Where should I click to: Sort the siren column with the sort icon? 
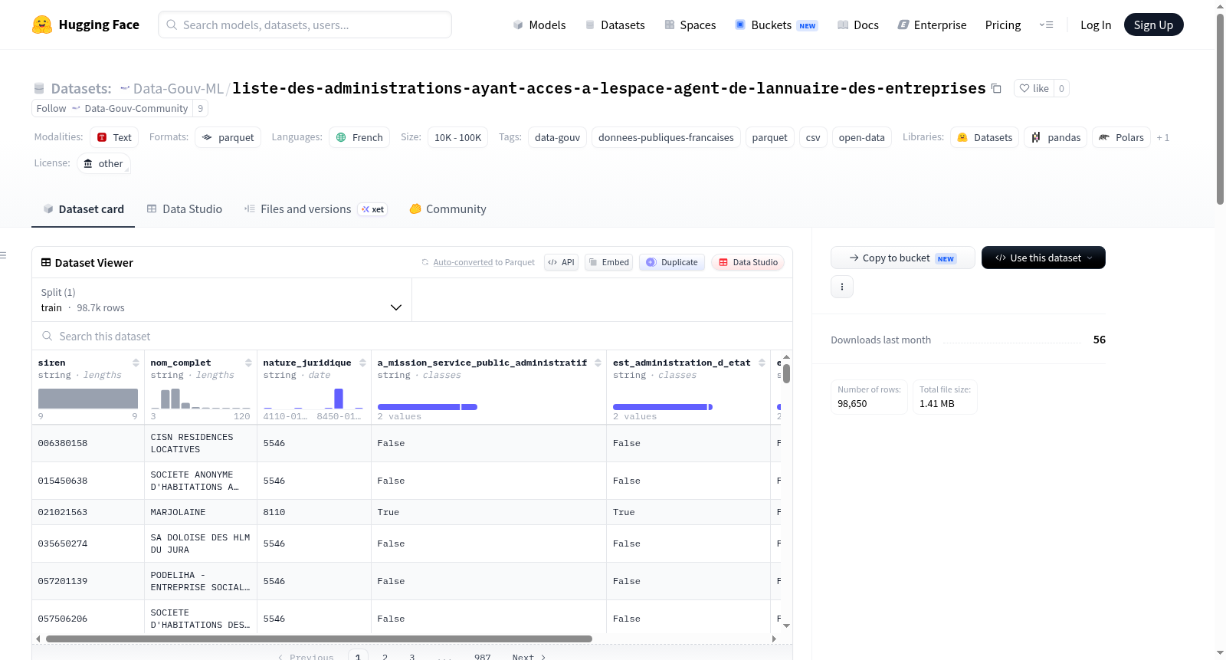[136, 363]
